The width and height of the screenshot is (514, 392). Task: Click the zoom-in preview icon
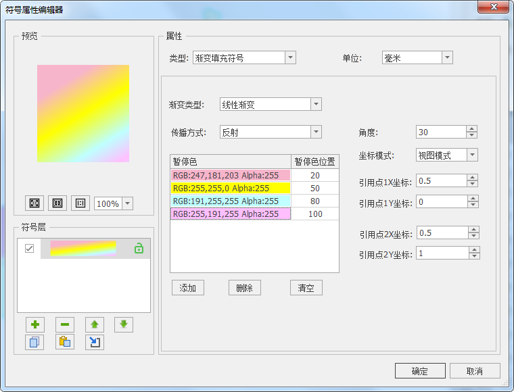click(34, 203)
